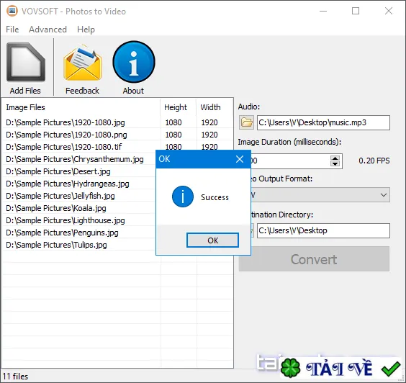Open the File menu
The width and height of the screenshot is (406, 383).
tap(12, 30)
